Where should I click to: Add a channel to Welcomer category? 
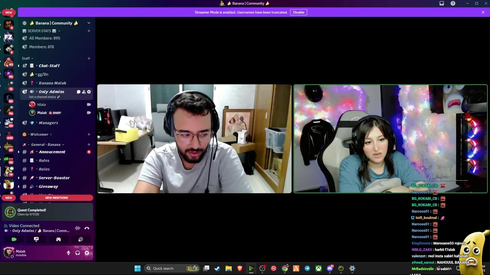89,134
